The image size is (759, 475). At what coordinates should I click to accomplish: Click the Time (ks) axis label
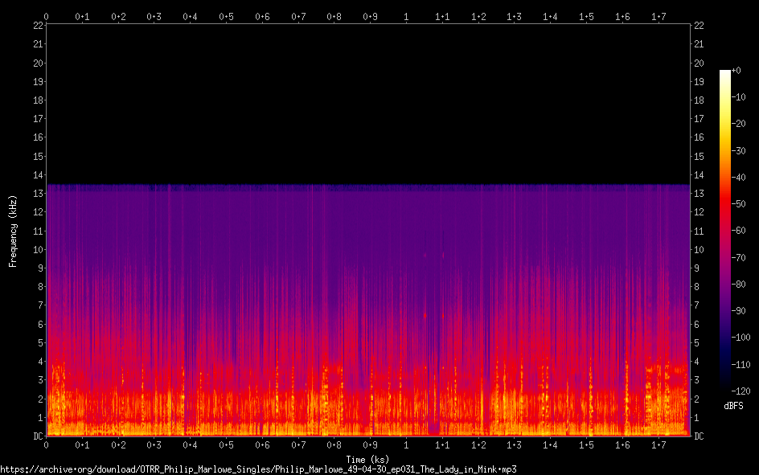click(367, 460)
